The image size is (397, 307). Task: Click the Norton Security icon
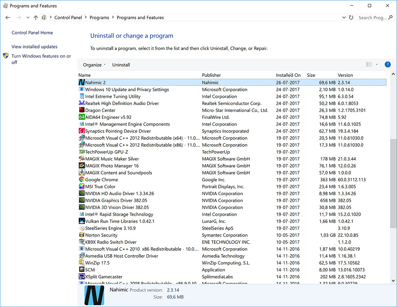82,235
